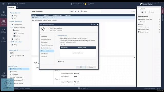Viewport: 164px width, 92px height.
Task: Open UserCheck access tool
Action: pos(14,75)
